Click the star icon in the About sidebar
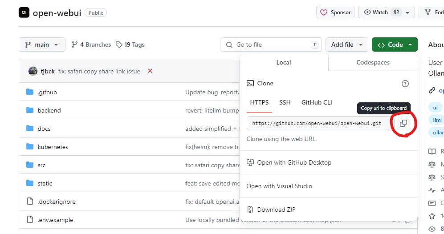 point(432,216)
